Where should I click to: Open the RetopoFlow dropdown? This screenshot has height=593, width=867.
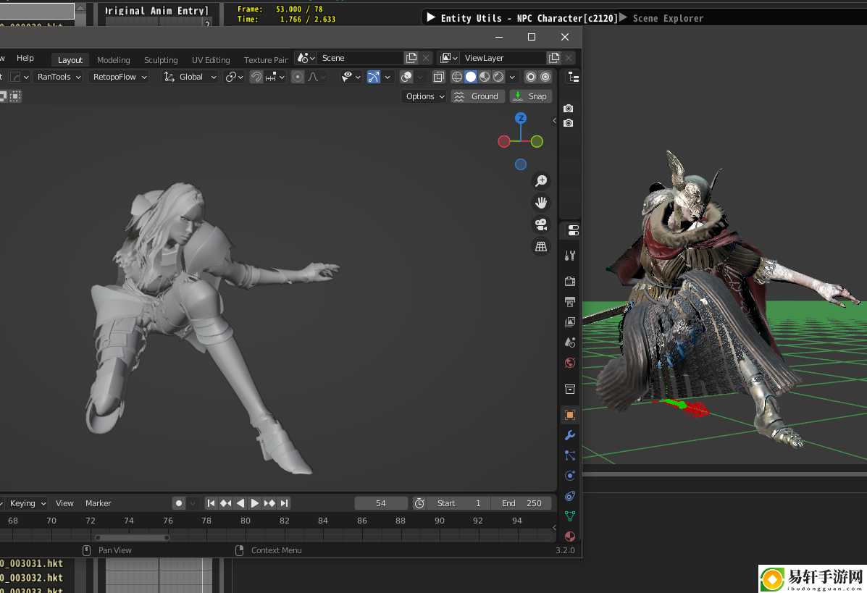pyautogui.click(x=120, y=77)
